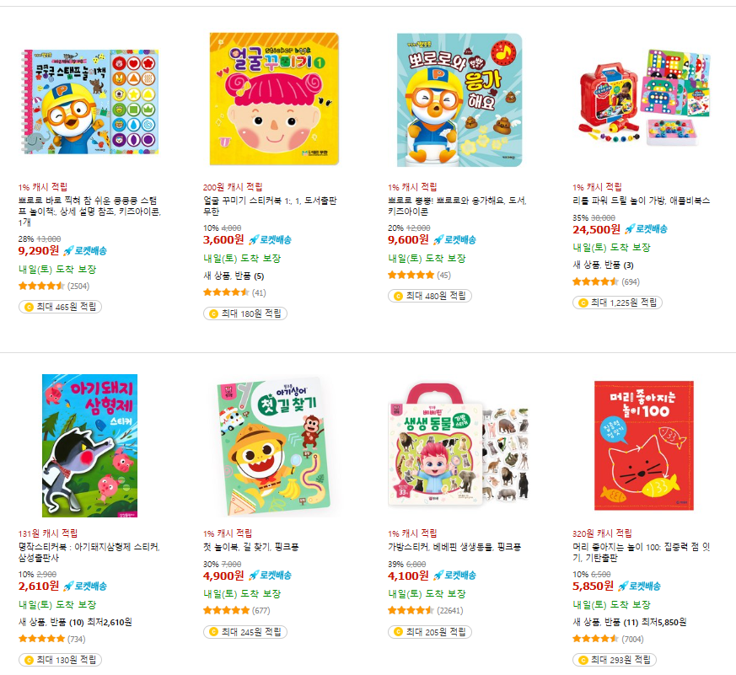Screen dimensions: 736x675
Task: Open the 생생동물 bag sticker product image
Action: coord(459,445)
